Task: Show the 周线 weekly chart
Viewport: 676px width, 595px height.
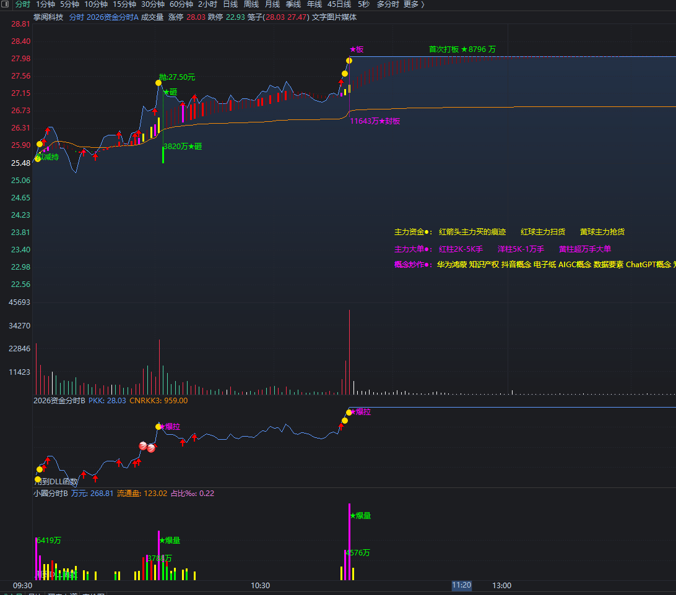Action: pos(251,4)
